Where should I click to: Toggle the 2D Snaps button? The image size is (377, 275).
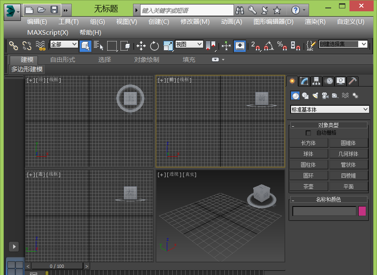pos(255,46)
